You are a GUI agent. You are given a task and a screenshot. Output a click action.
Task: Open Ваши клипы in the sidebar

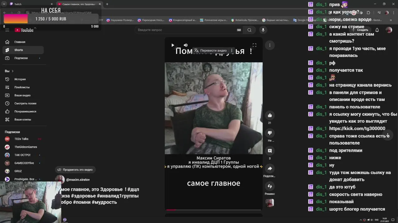coord(23,120)
